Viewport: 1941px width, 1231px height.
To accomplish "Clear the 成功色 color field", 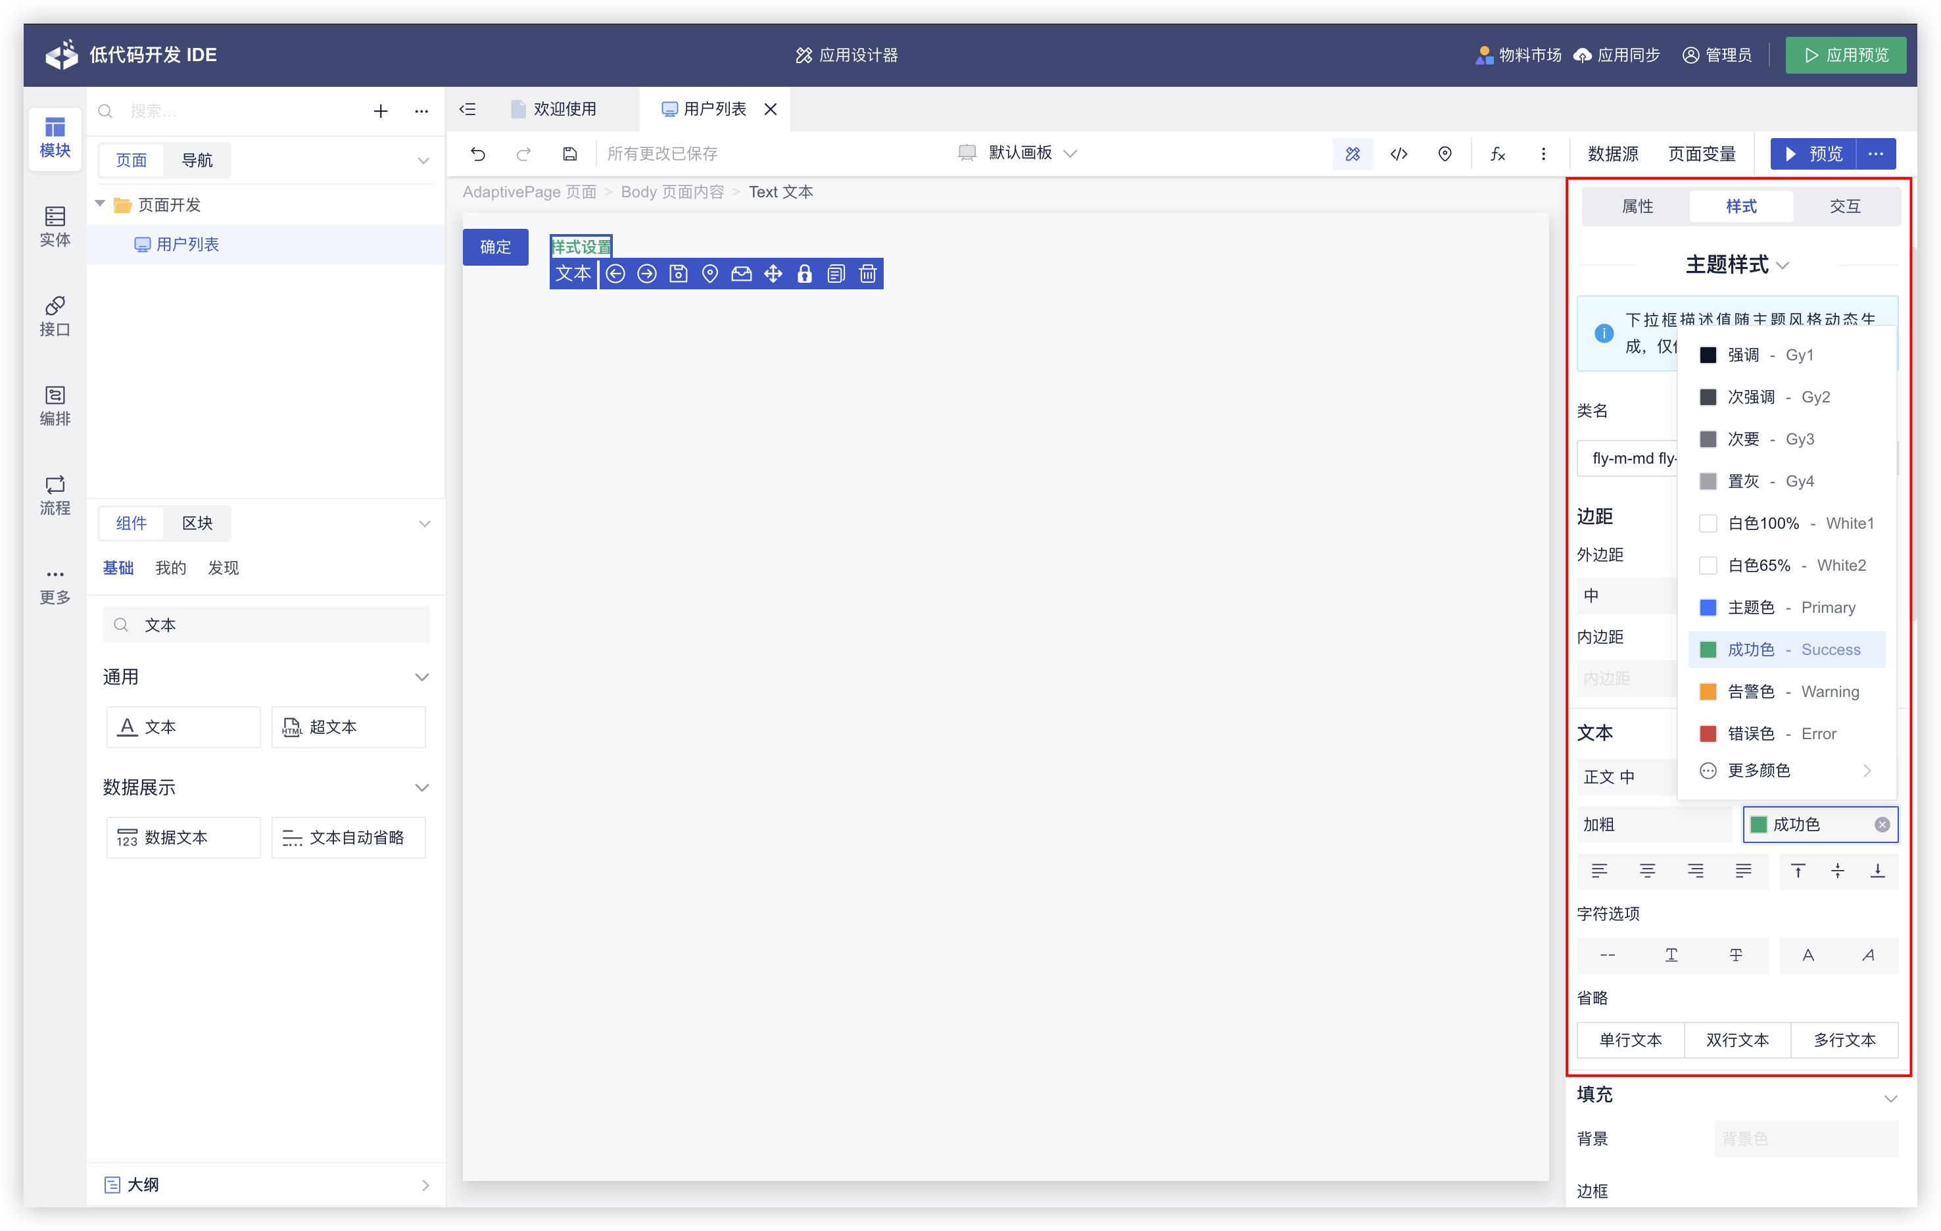I will (1881, 825).
